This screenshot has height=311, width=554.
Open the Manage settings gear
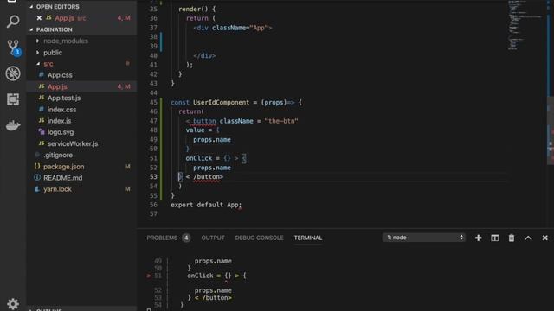point(13,303)
